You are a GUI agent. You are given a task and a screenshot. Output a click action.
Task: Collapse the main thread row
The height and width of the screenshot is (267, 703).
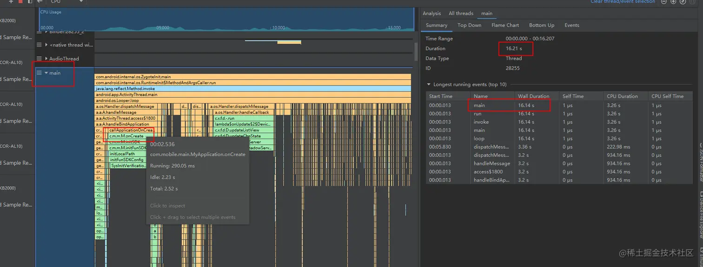pyautogui.click(x=46, y=73)
